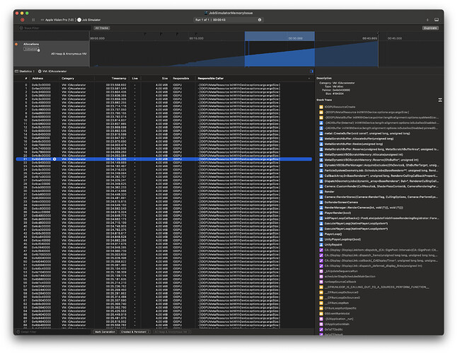Click icon beside MetalDynamicVBOScratchMemory::Allocate frame
458x354 pixels.
[321, 154]
